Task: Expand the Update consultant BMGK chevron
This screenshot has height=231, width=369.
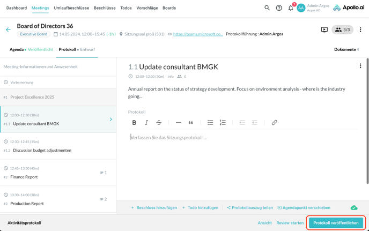Action: (x=111, y=120)
